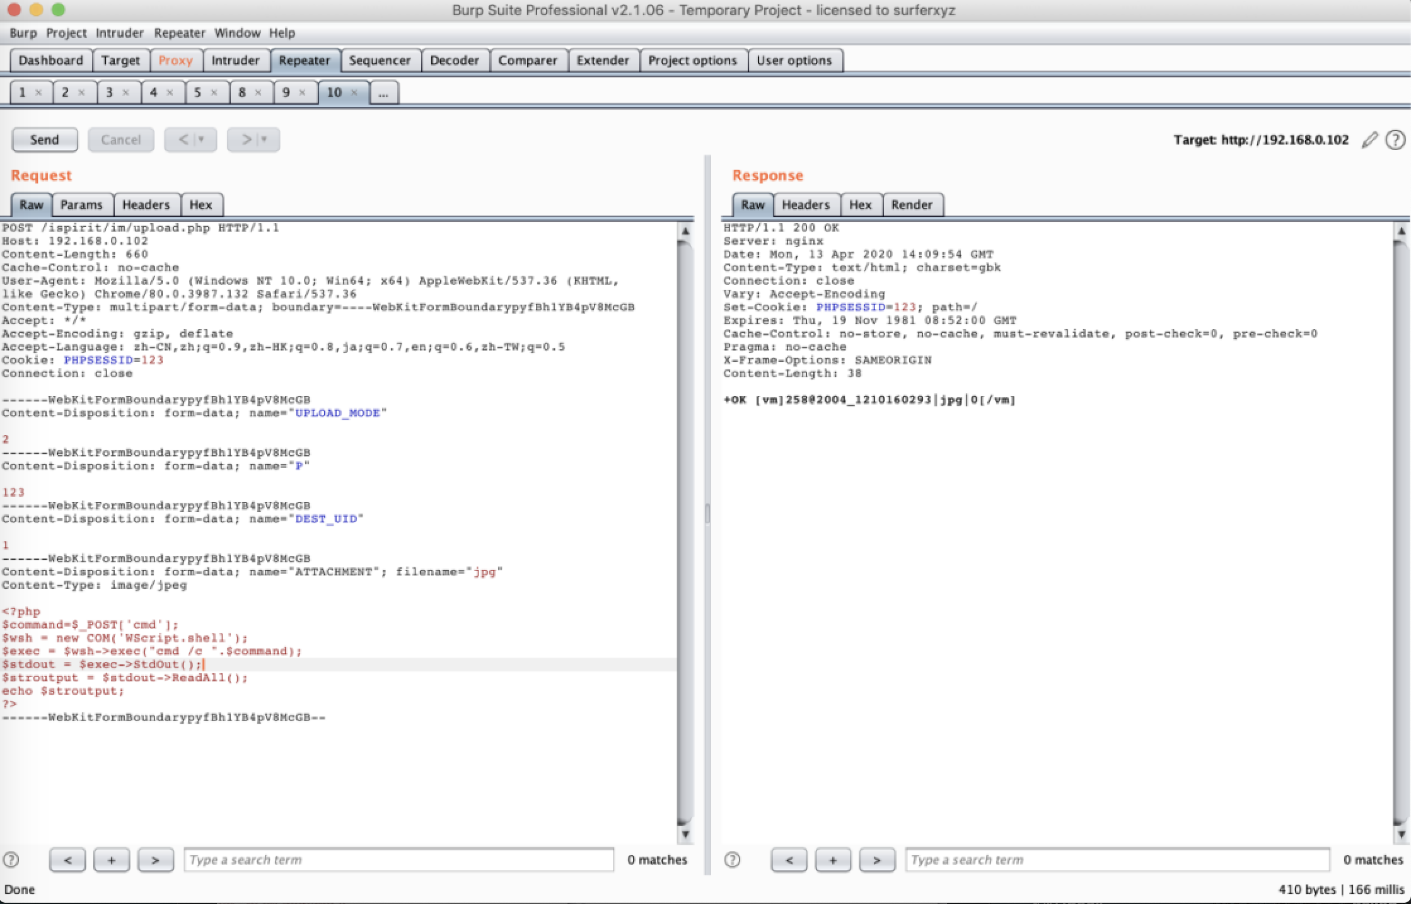
Task: Open the Repeater help question mark icon
Action: [x=1395, y=140]
